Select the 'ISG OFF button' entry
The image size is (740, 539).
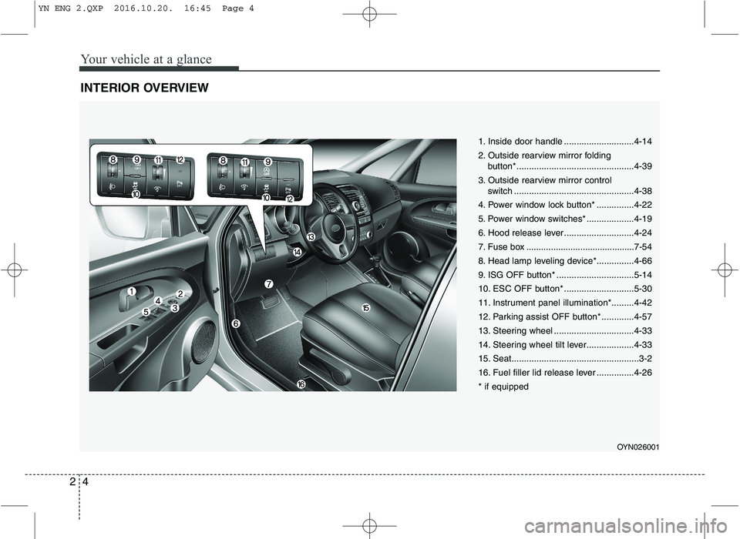pos(565,275)
